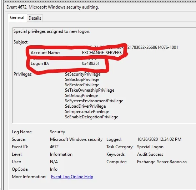
Task: Click the Level value Information
Action: [61, 154]
